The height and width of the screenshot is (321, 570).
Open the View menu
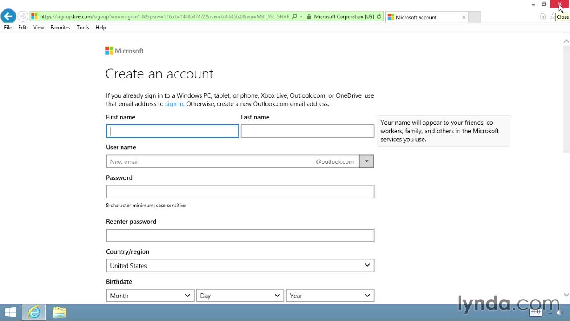(39, 28)
